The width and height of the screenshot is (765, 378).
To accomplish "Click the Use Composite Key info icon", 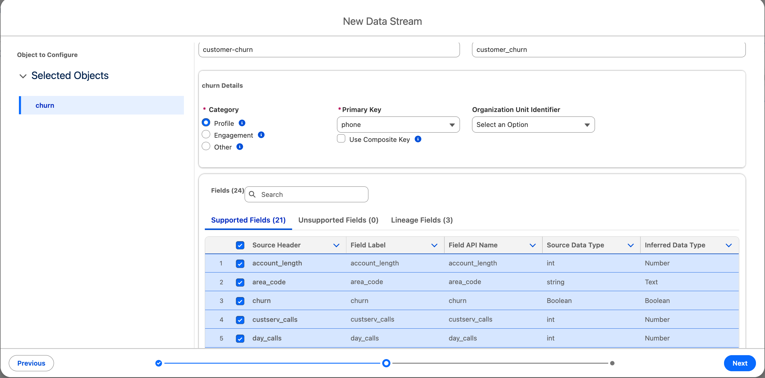I will 418,139.
